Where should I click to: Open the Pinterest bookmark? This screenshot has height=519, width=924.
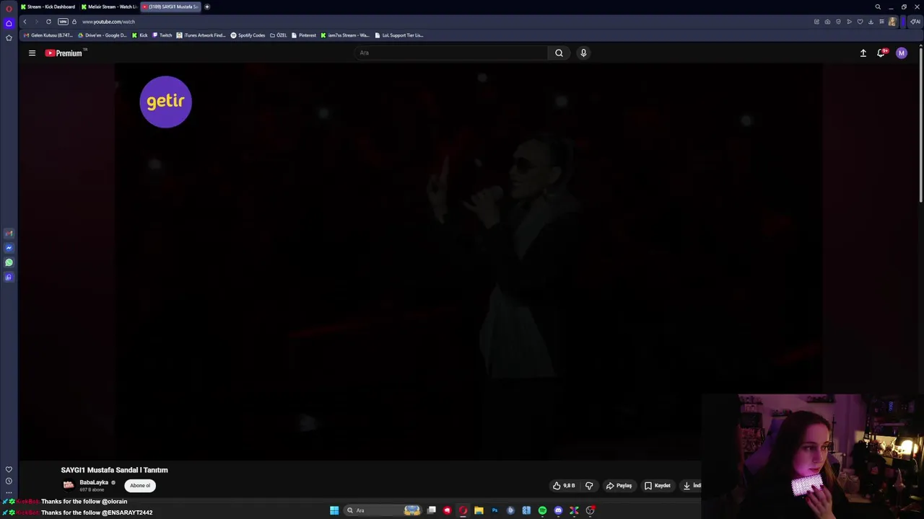coord(304,35)
